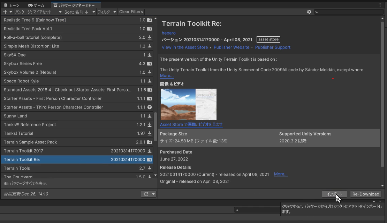
Task: Click the package list scroll-down arrow
Action: pos(155,175)
